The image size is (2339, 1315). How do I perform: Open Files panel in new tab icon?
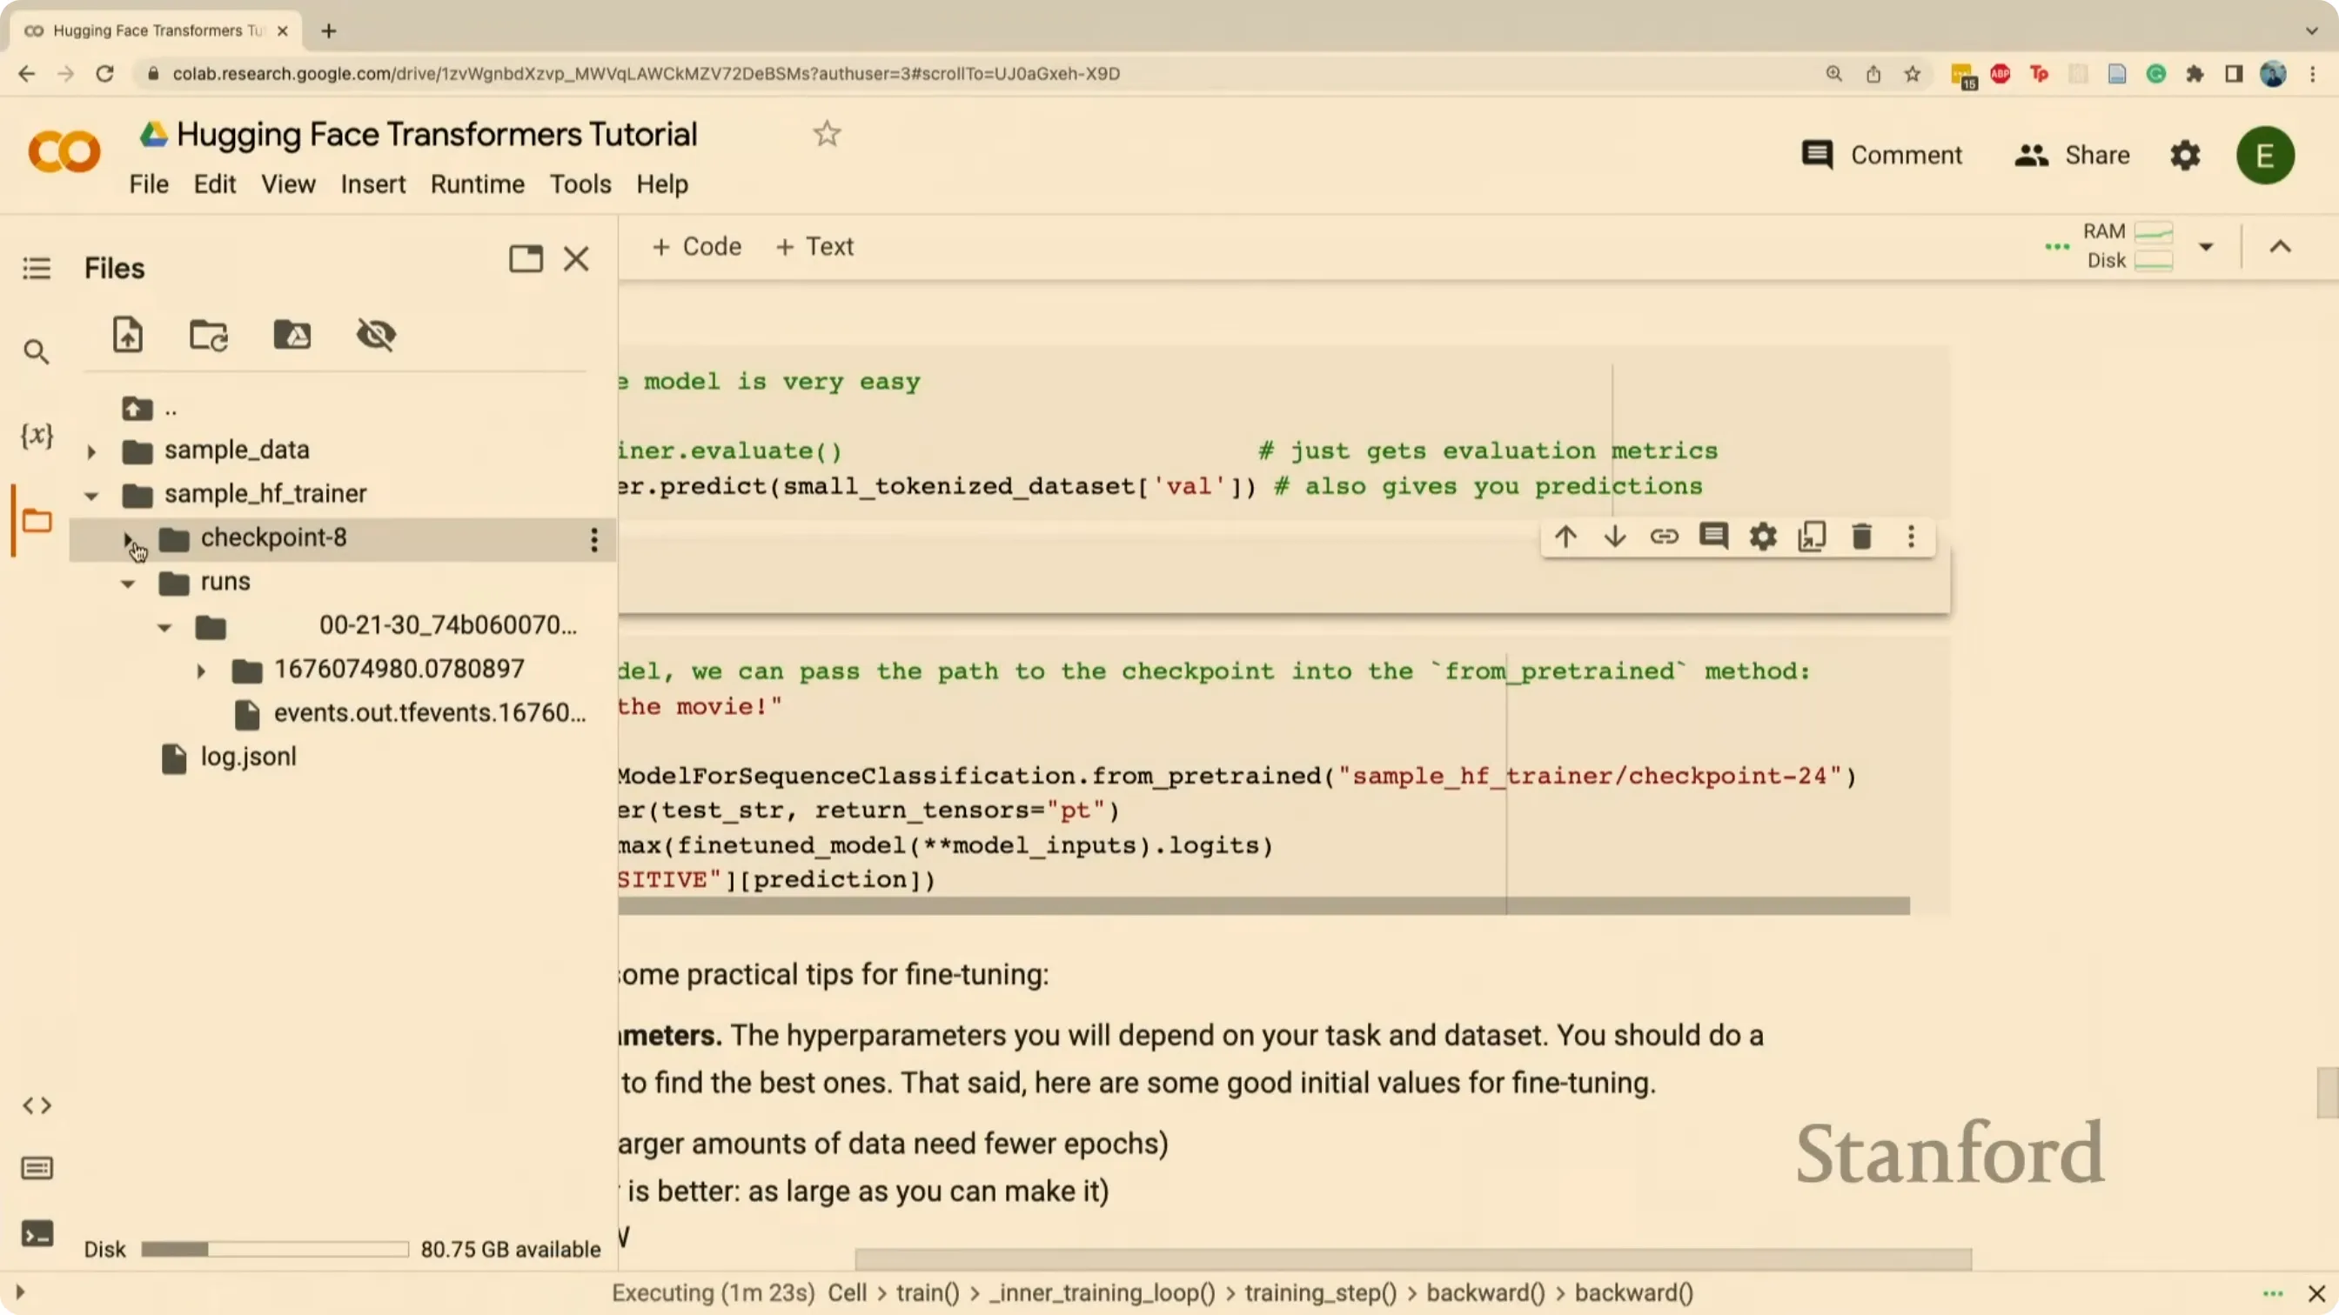tap(526, 259)
